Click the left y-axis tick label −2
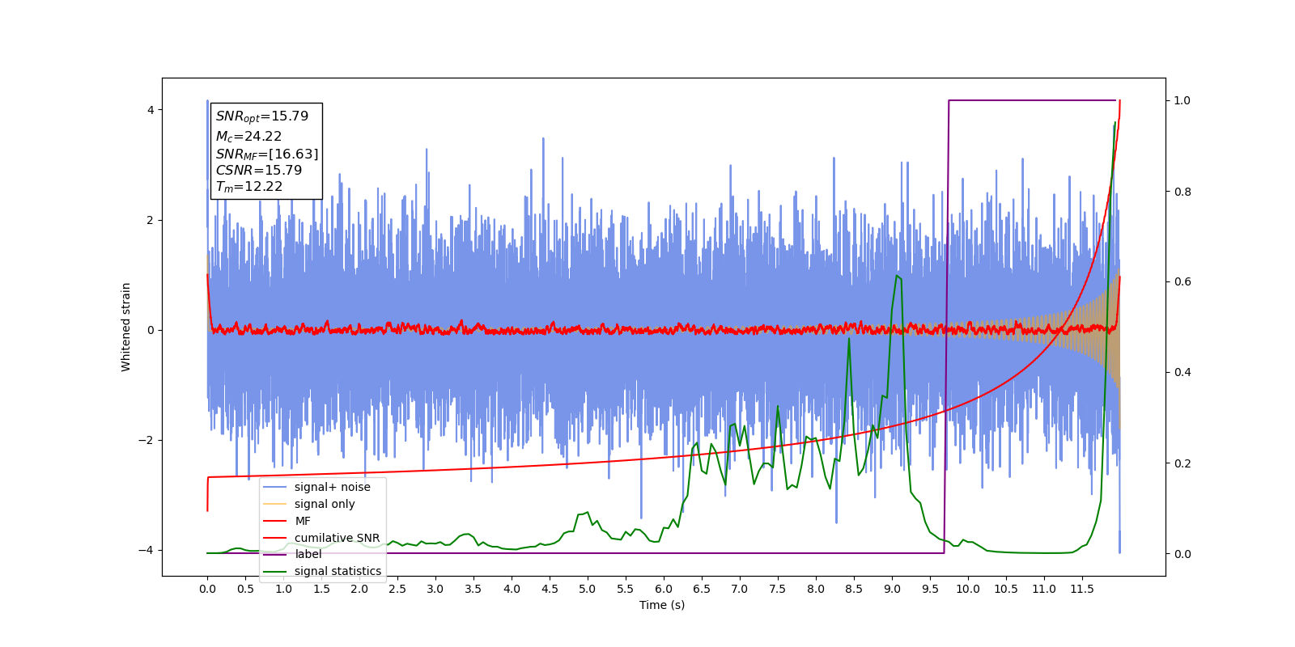 145,440
